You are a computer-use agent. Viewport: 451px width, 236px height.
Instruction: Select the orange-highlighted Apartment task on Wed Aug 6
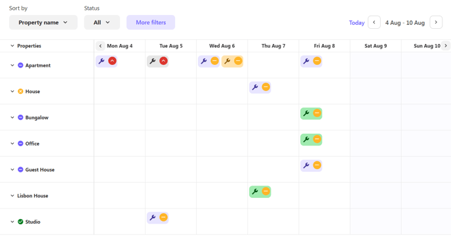(233, 62)
